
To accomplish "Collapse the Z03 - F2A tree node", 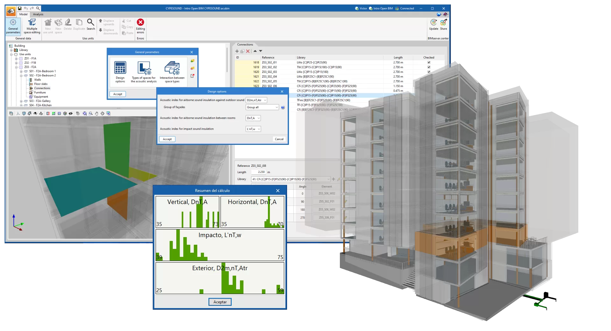I will [x=16, y=67].
